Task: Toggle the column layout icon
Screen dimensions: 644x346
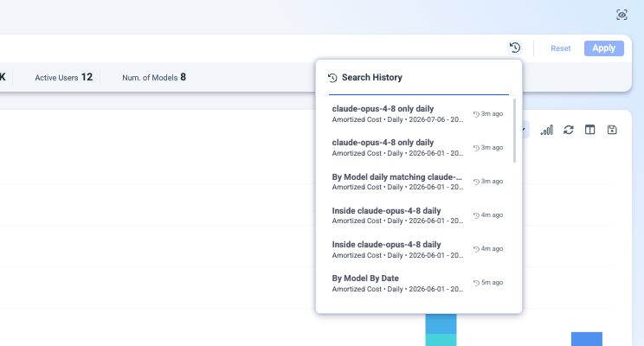Action: [589, 130]
